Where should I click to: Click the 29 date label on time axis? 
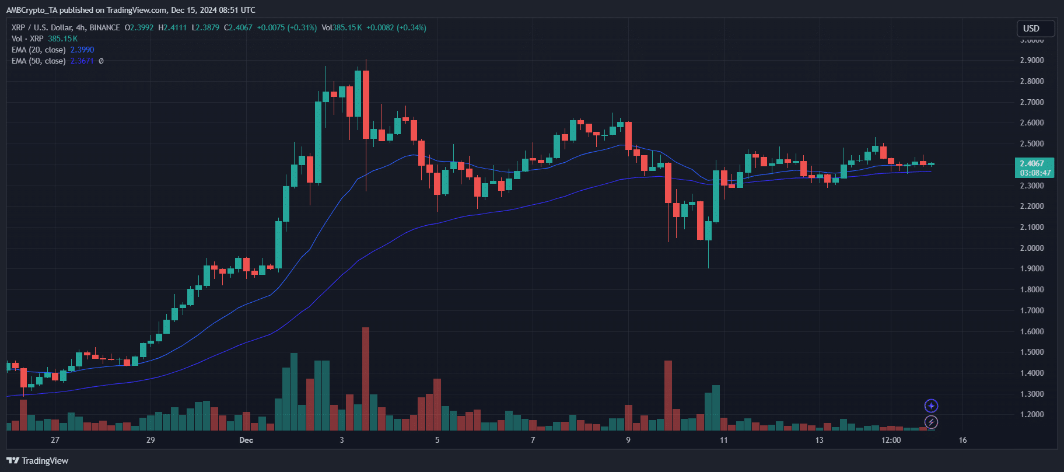[150, 440]
